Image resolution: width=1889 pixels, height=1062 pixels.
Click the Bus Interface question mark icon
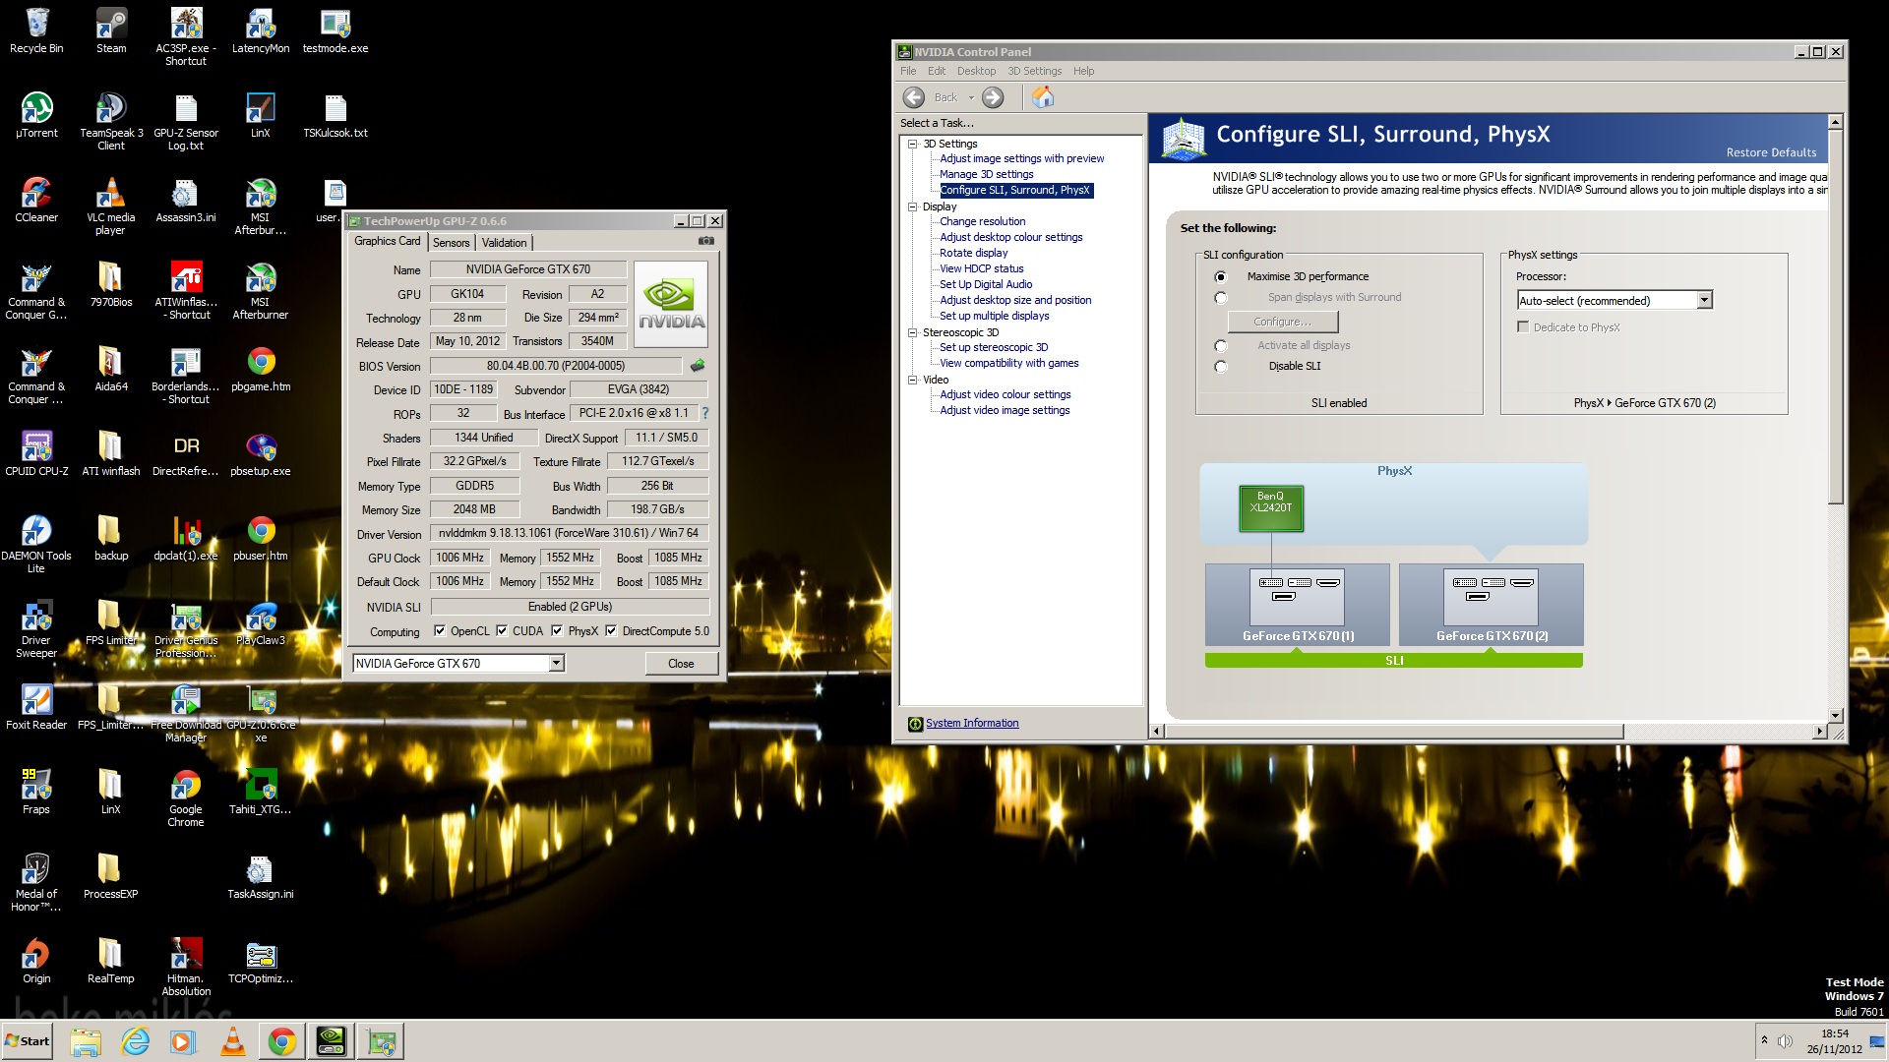(x=704, y=413)
